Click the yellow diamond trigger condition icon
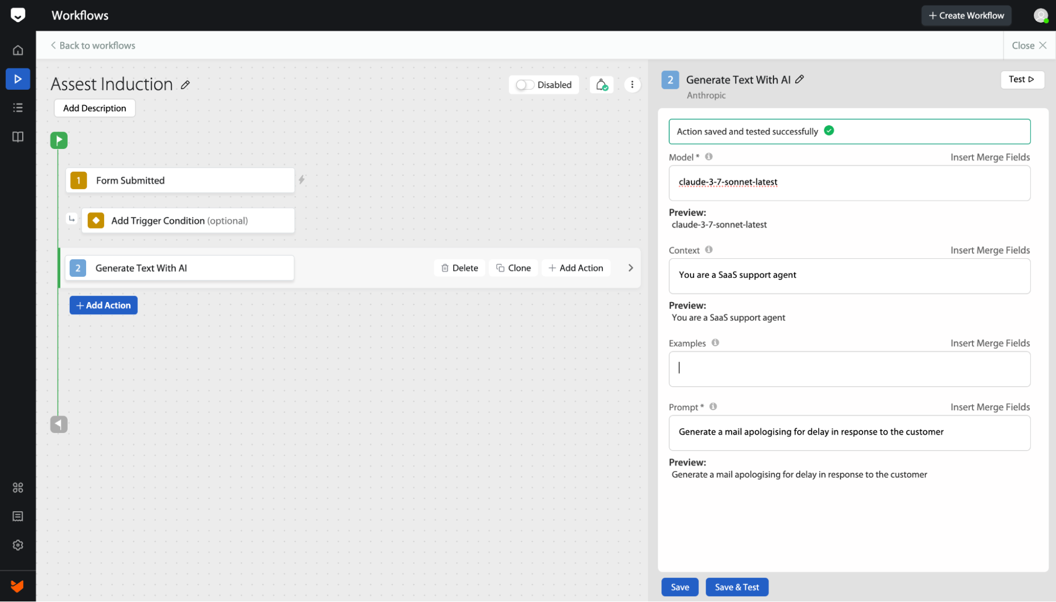 pyautogui.click(x=96, y=220)
